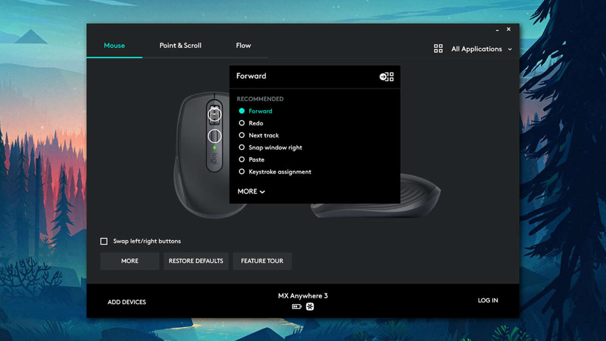Select the mode shift button circle below wheel
Screen dimensions: 606x341
click(x=214, y=136)
